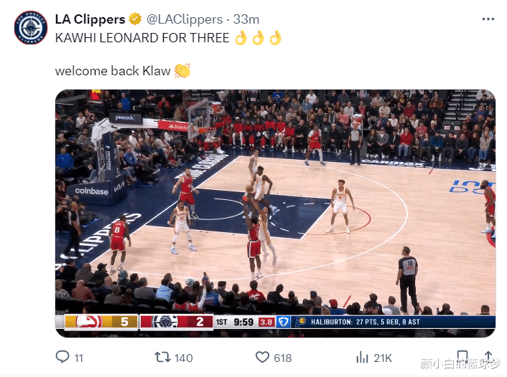The image size is (507, 377).
Task: Click the repost arrows icon
Action: (x=162, y=358)
